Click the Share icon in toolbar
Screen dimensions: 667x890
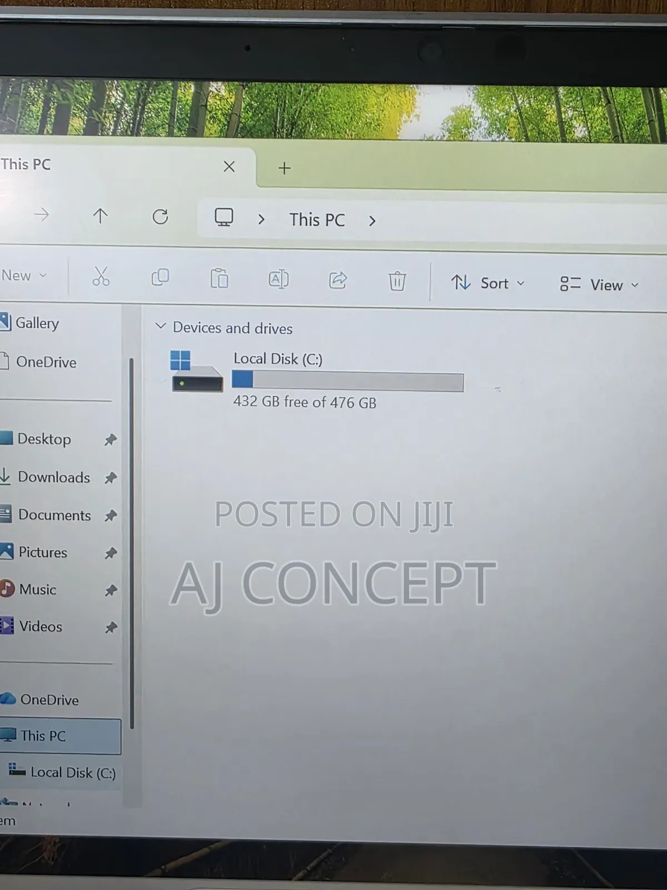(338, 280)
